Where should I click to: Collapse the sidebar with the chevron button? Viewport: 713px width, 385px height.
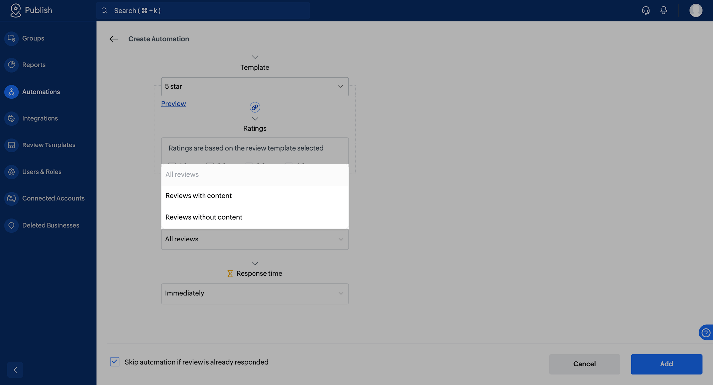tap(15, 370)
